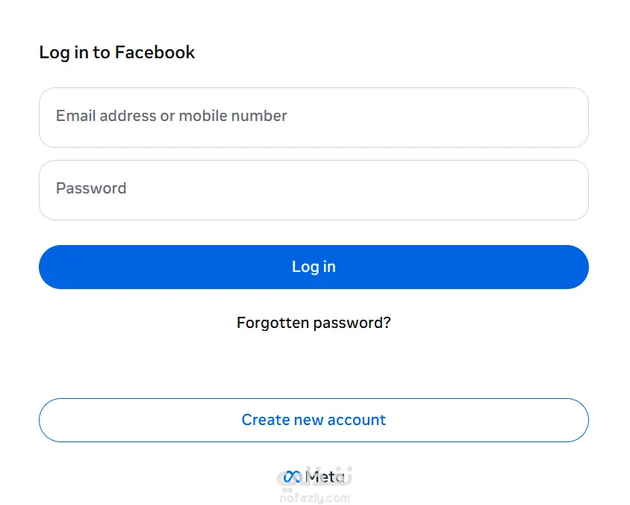Click the nafezly.com watermark text

[x=314, y=497]
